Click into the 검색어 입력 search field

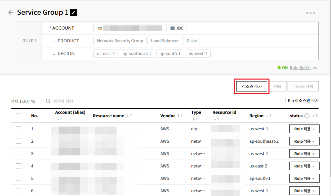click(x=69, y=101)
